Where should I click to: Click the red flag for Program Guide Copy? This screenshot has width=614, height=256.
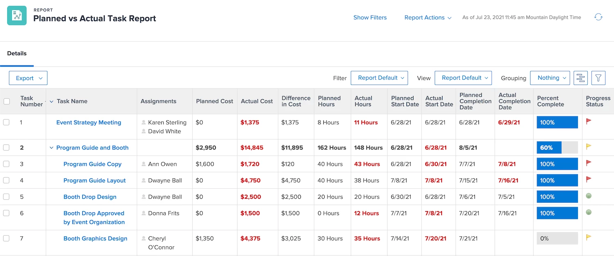pyautogui.click(x=589, y=163)
